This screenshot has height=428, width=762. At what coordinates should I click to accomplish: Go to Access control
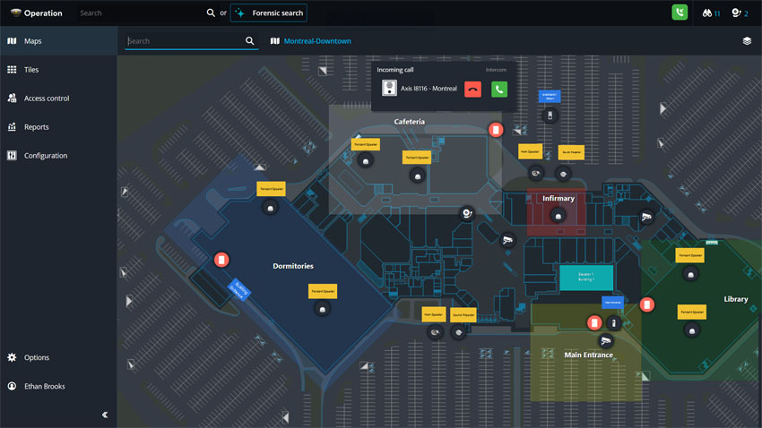tap(58, 98)
